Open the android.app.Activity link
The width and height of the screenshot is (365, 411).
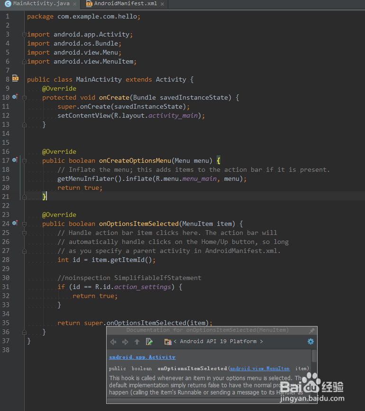pos(142,357)
